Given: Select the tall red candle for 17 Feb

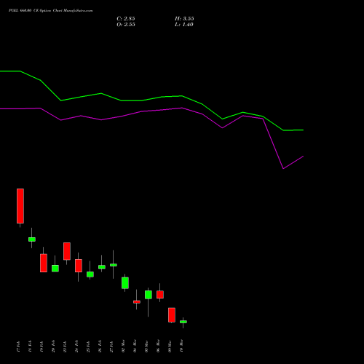Looking at the screenshot, I should point(20,206).
